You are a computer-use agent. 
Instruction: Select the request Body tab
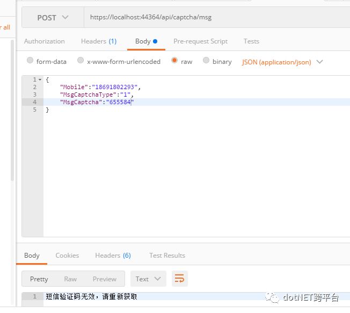click(146, 41)
